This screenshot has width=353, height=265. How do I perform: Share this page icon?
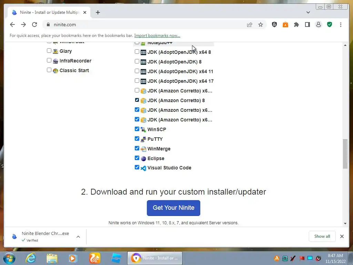tap(250, 24)
